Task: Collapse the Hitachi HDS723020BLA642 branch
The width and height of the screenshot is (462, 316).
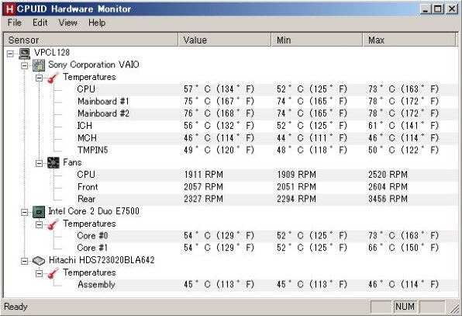Action: tap(25, 261)
